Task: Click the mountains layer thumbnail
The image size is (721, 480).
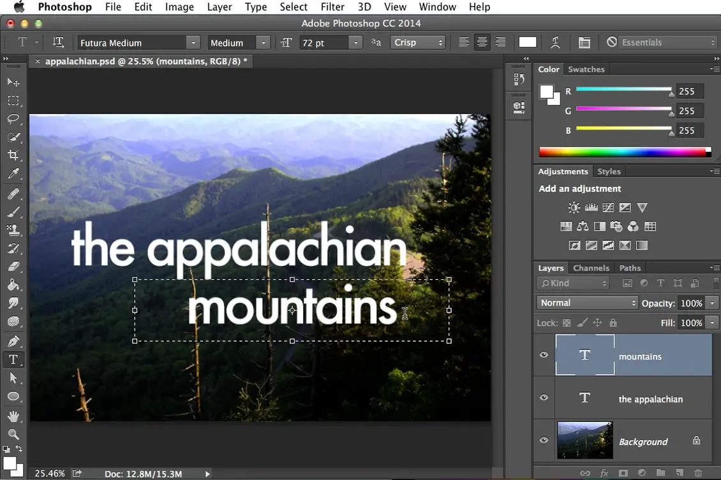Action: click(x=585, y=355)
